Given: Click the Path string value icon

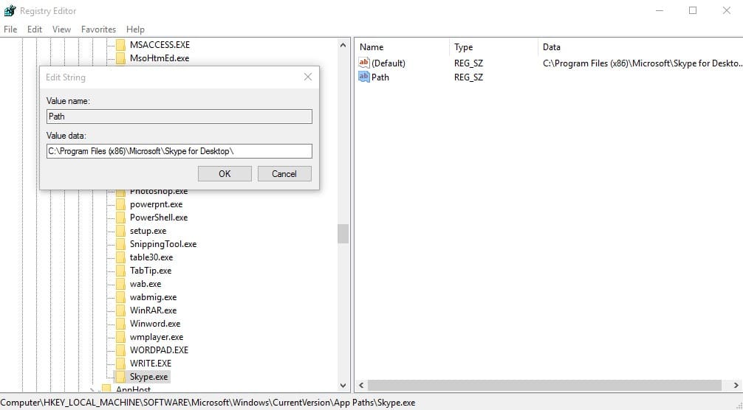Looking at the screenshot, I should 364,77.
